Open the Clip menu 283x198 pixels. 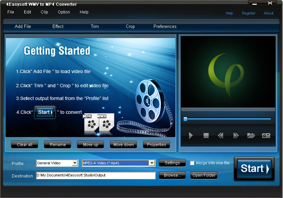[44, 12]
